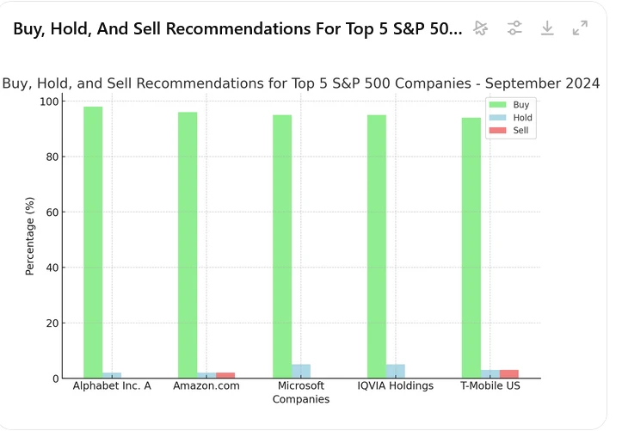Click the T-Mobile US red Sell bar

tap(509, 374)
